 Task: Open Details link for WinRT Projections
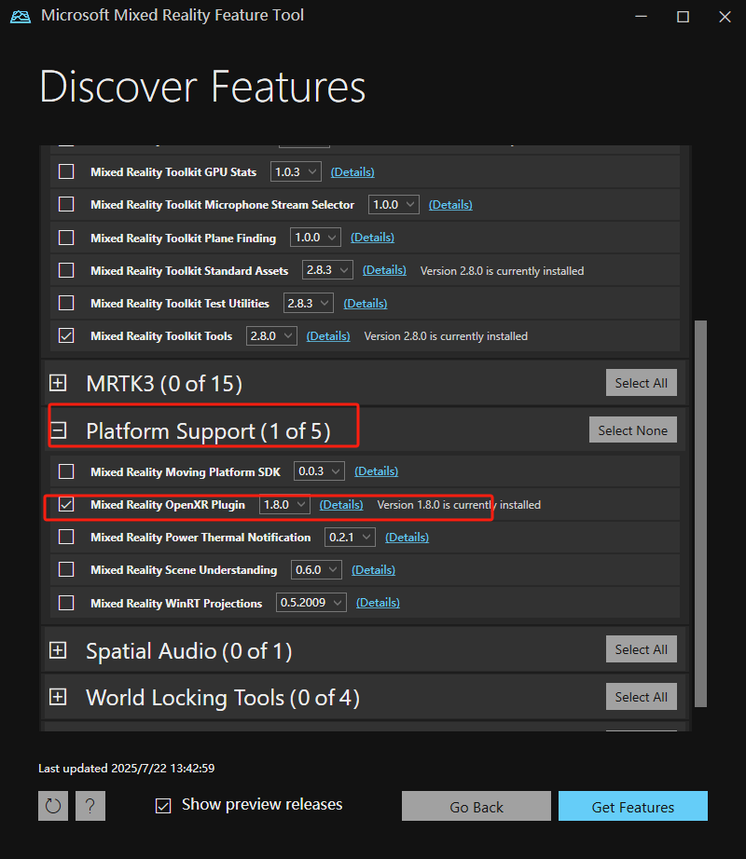click(379, 603)
